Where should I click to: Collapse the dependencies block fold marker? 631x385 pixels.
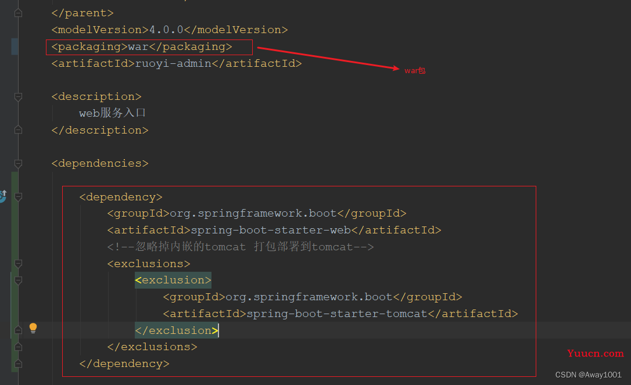(19, 163)
